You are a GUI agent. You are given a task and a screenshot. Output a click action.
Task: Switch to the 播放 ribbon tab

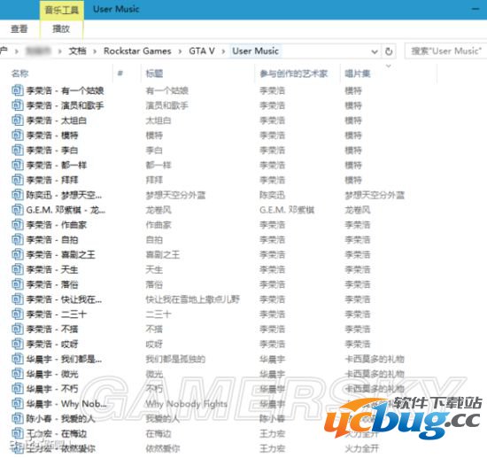tap(61, 29)
